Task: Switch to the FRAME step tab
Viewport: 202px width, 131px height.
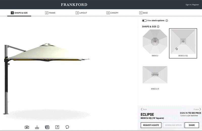Action: [50, 13]
